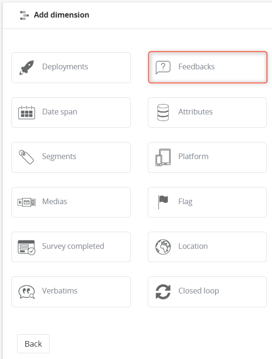Select the Feedbacks dimension label
Screen dimensions: 272x359
pyautogui.click(x=196, y=66)
